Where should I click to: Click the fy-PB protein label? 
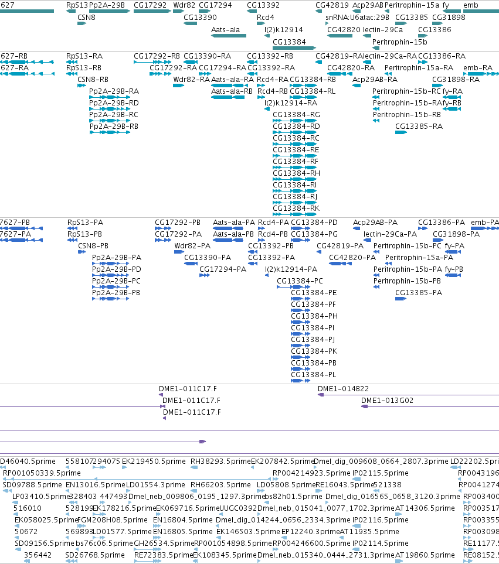454,269
